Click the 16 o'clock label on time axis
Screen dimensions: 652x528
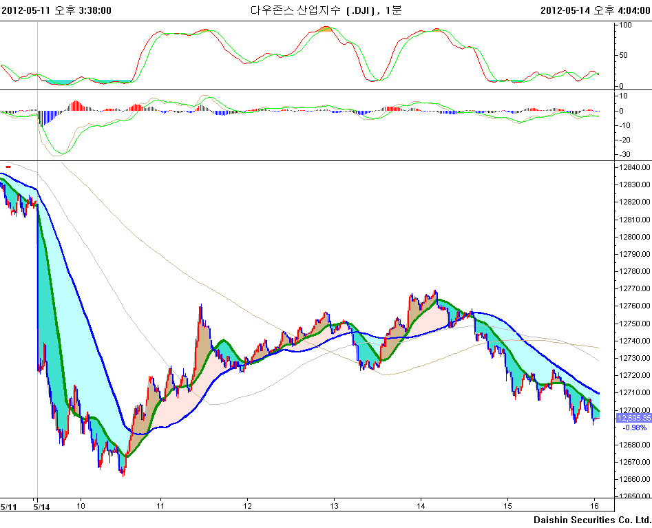tap(593, 507)
